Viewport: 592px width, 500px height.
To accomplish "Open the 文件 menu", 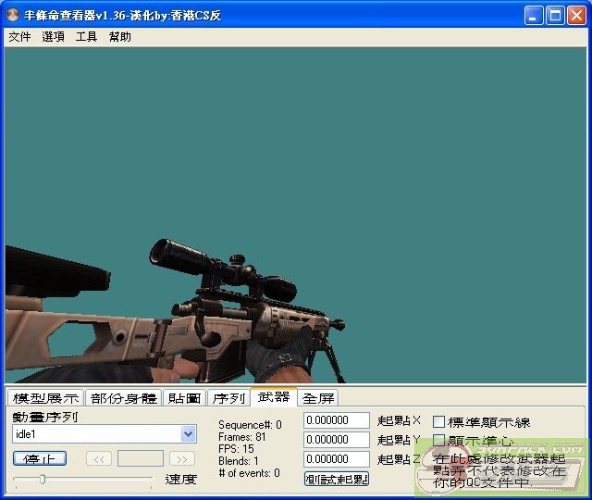I will tap(19, 37).
